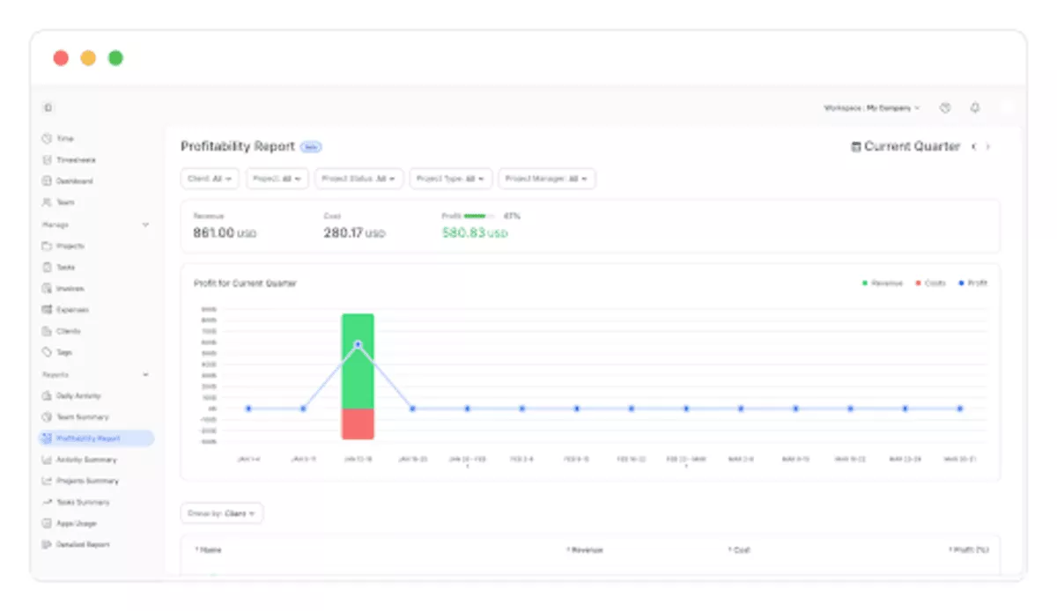Toggle the Profit legend item
1057x611 pixels.
point(972,283)
